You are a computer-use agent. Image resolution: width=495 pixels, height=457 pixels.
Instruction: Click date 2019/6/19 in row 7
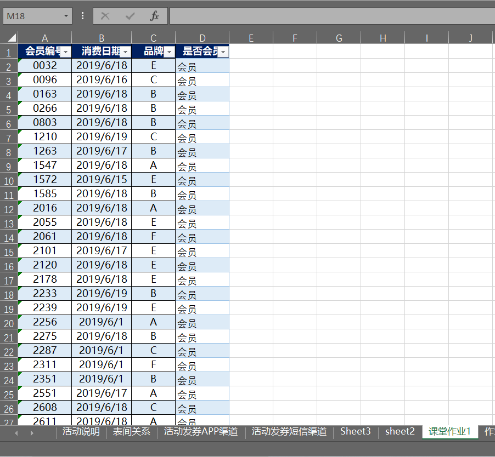click(x=102, y=137)
